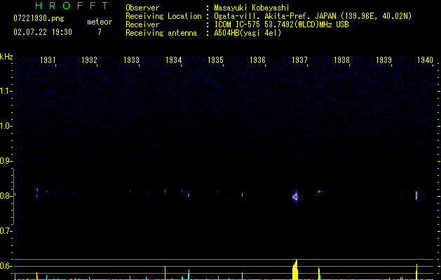Click the 1940 time marker
This screenshot has height=280, width=441.
pos(425,60)
